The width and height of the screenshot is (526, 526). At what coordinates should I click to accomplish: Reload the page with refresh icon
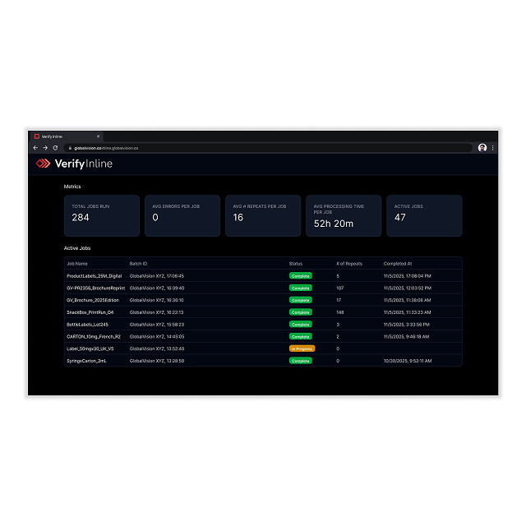[x=55, y=148]
